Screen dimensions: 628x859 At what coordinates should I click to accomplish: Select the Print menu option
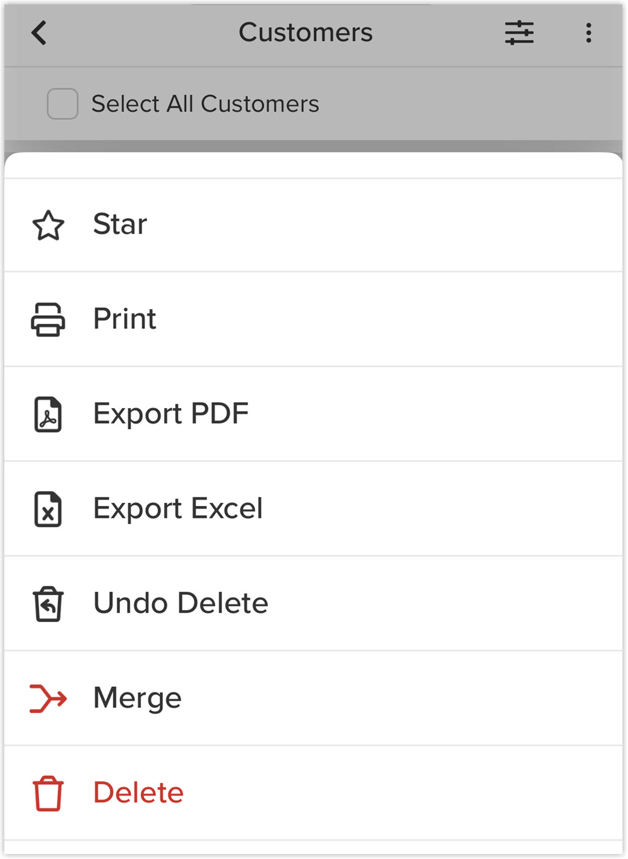[x=314, y=320]
